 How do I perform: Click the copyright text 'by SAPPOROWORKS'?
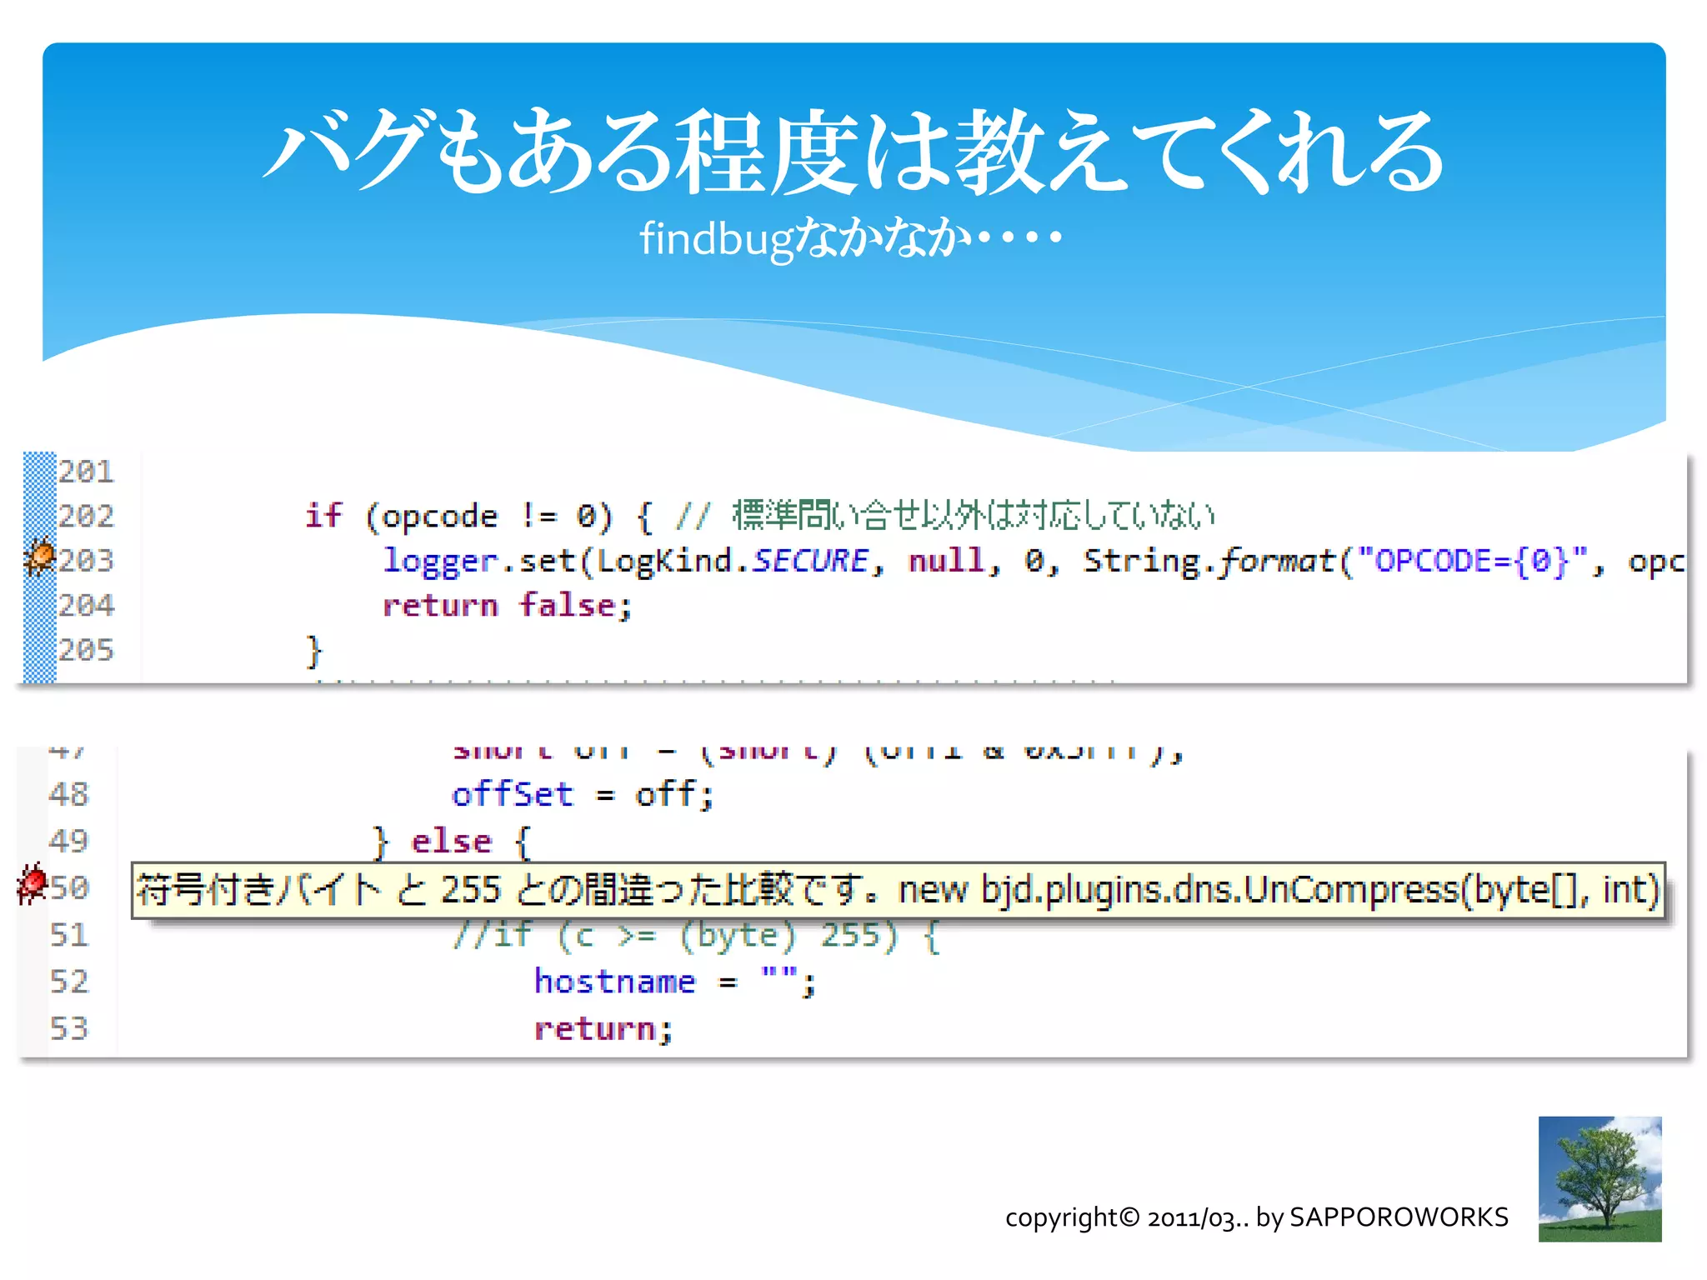1382,1217
